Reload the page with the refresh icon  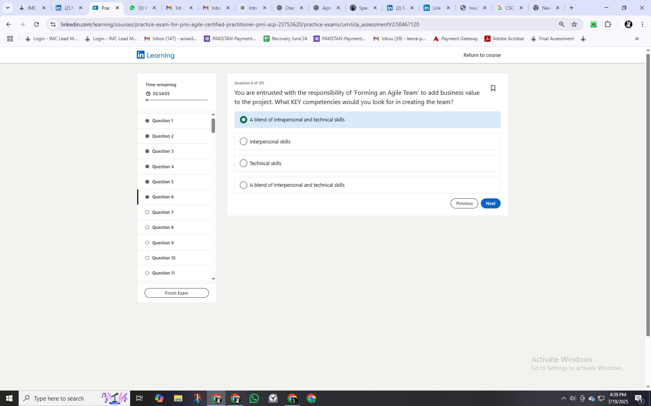tap(36, 24)
